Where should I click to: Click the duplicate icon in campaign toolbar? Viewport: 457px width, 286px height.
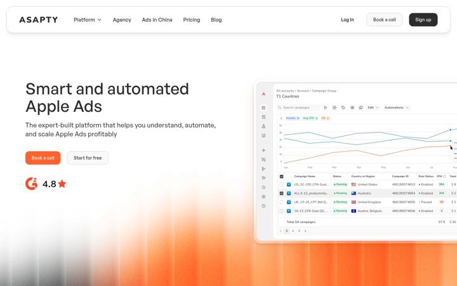click(361, 107)
